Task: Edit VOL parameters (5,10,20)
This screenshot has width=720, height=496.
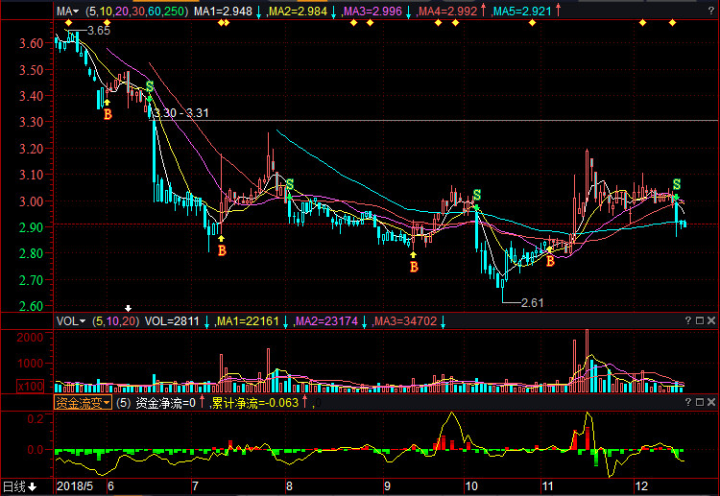Action: click(116, 321)
